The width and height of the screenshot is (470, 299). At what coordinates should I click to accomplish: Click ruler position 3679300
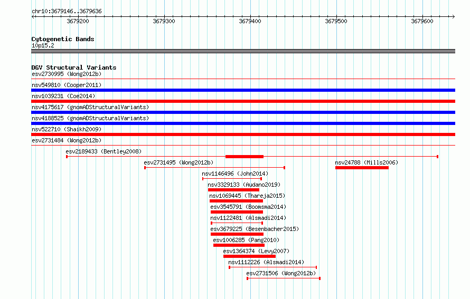coord(164,21)
